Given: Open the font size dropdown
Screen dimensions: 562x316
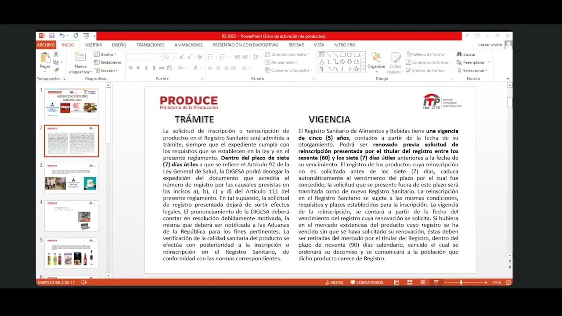Looking at the screenshot, I should [x=175, y=57].
